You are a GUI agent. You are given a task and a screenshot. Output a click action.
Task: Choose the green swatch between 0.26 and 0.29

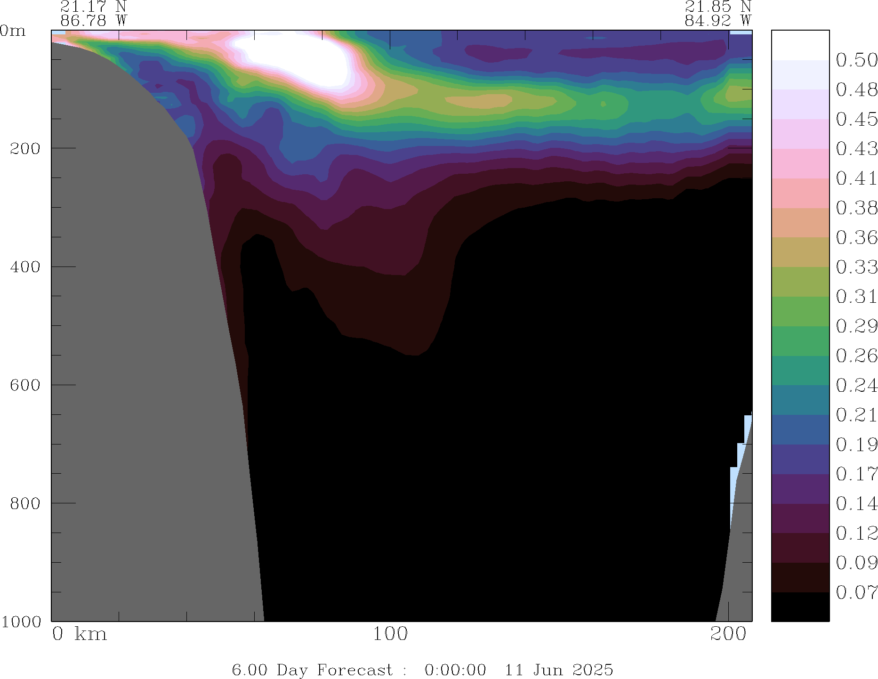pos(800,340)
